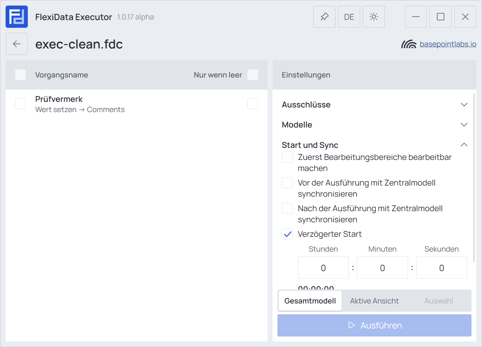
Task: Switch language with the DE button
Action: (x=349, y=17)
